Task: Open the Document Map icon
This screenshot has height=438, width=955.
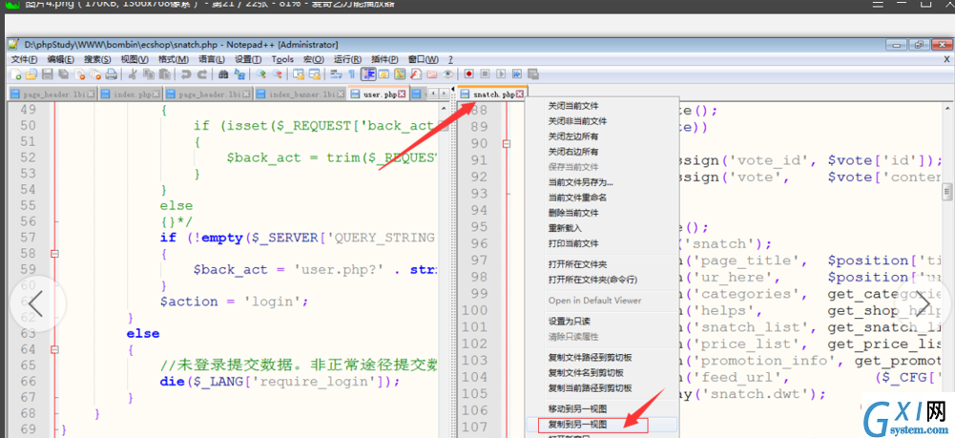Action: click(400, 74)
